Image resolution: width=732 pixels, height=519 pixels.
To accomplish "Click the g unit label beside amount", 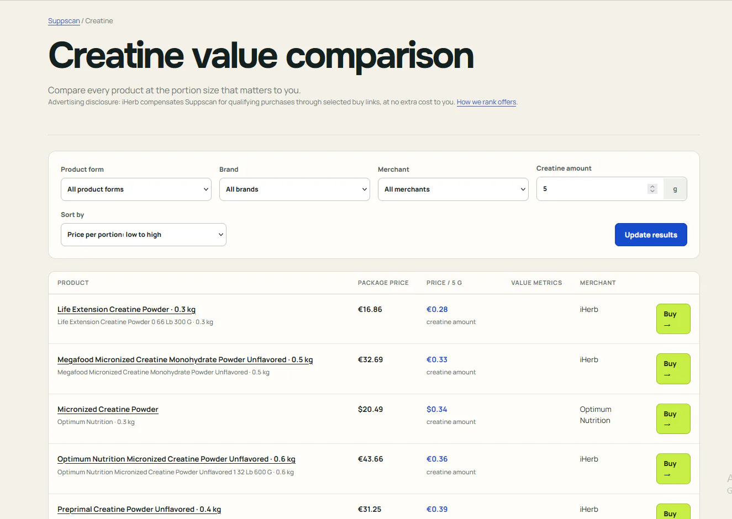I will [x=675, y=189].
